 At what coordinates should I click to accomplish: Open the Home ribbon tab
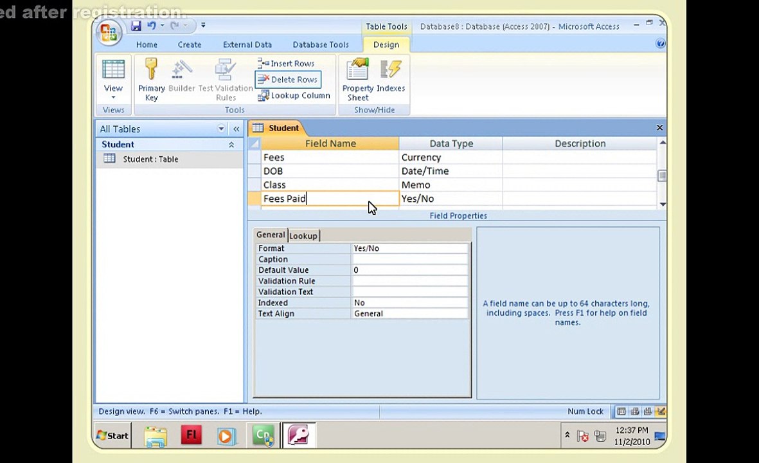[x=147, y=44]
